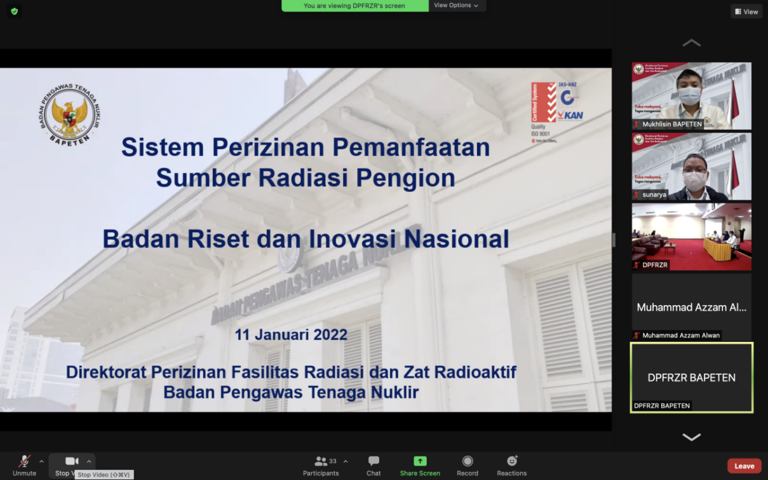Start Share Screen
This screenshot has width=768, height=480.
pos(420,465)
